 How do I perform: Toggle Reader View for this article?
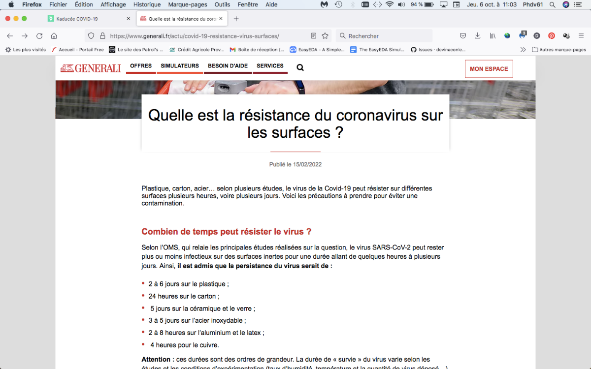(x=314, y=36)
